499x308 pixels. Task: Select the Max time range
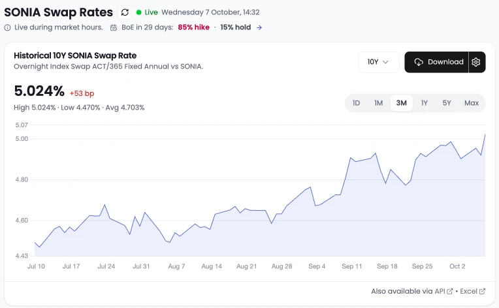472,103
